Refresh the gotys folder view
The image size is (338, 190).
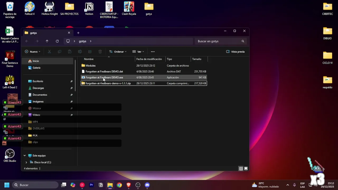57,41
